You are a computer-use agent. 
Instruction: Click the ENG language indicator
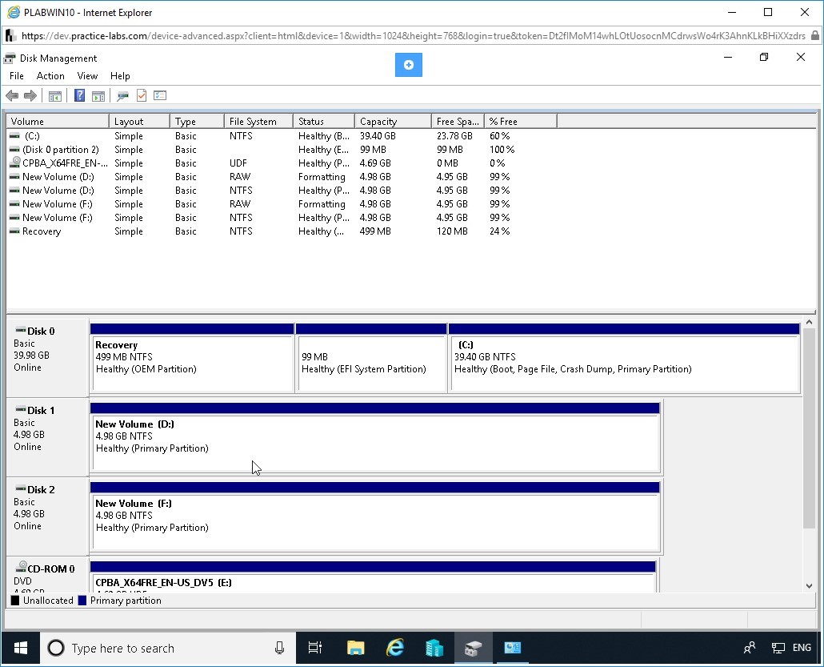[802, 648]
